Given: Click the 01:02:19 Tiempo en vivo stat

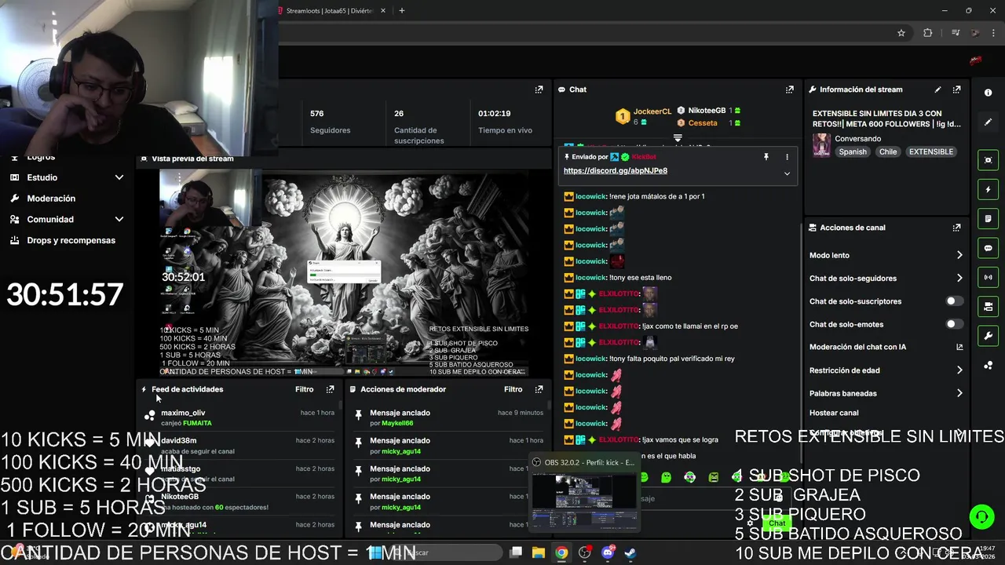Looking at the screenshot, I should 505,122.
